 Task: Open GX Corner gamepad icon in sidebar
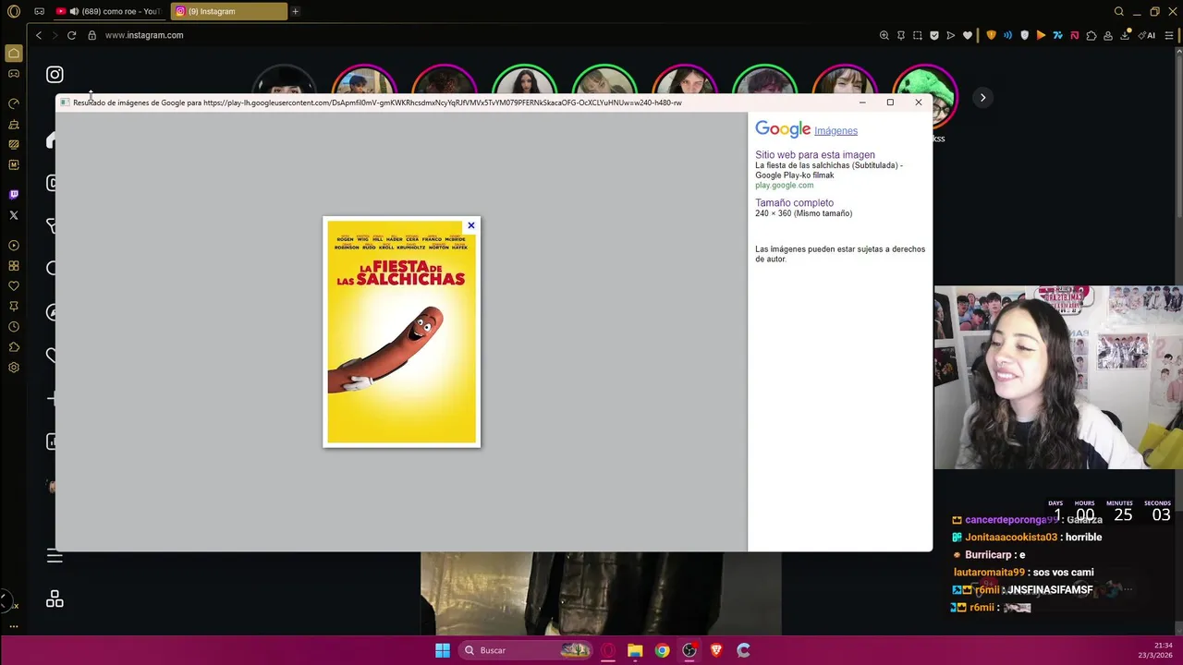[14, 73]
